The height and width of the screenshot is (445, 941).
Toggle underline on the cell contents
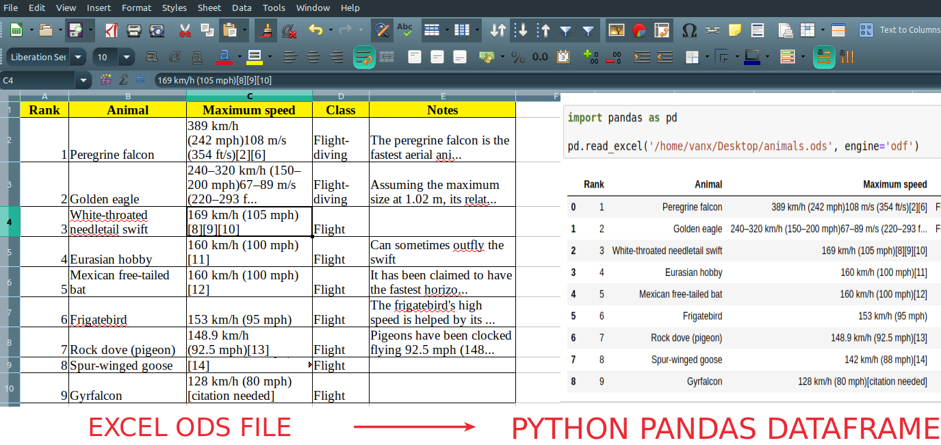[197, 57]
